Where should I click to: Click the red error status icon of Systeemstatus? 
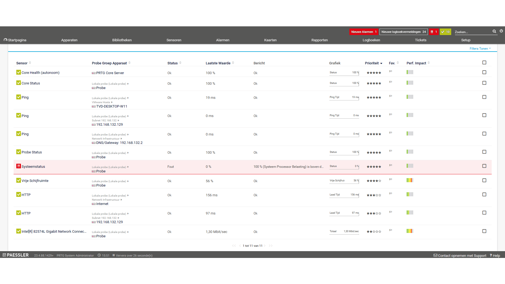18,166
